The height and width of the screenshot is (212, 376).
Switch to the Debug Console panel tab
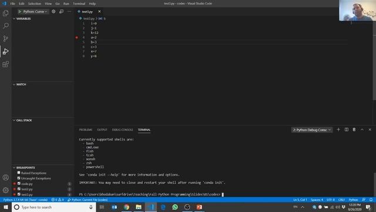(122, 130)
